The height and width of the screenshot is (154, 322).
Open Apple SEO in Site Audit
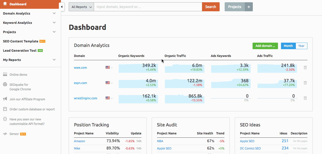(x=164, y=148)
